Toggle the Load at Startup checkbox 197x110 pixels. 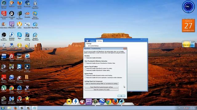tap(89, 46)
